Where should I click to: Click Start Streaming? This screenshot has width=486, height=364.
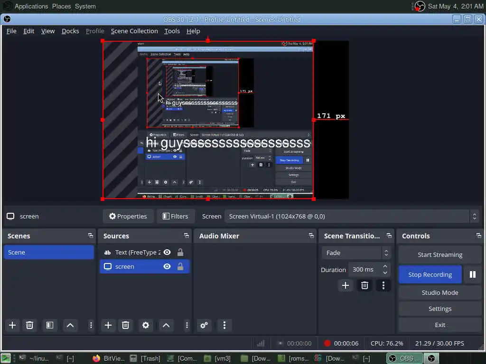pyautogui.click(x=440, y=255)
